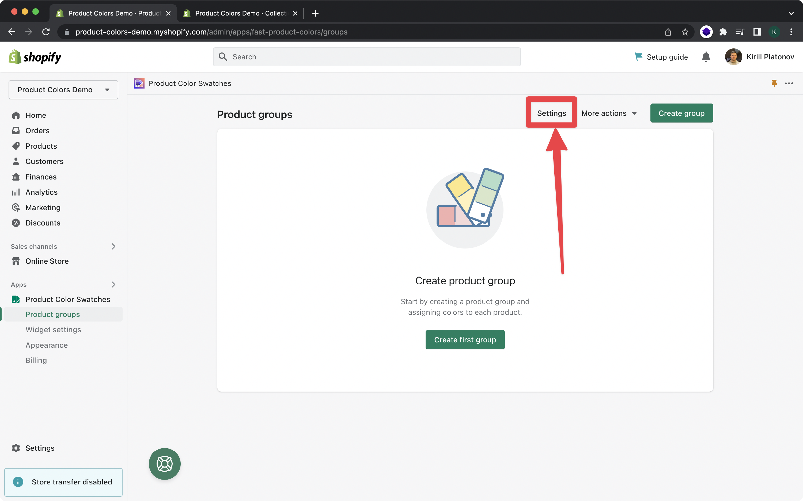The image size is (803, 501).
Task: Click the Create first group button
Action: point(465,340)
